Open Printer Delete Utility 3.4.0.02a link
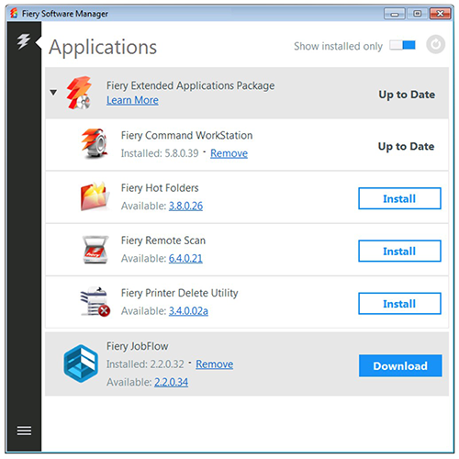Viewport: 459px width, 459px height. (x=188, y=311)
